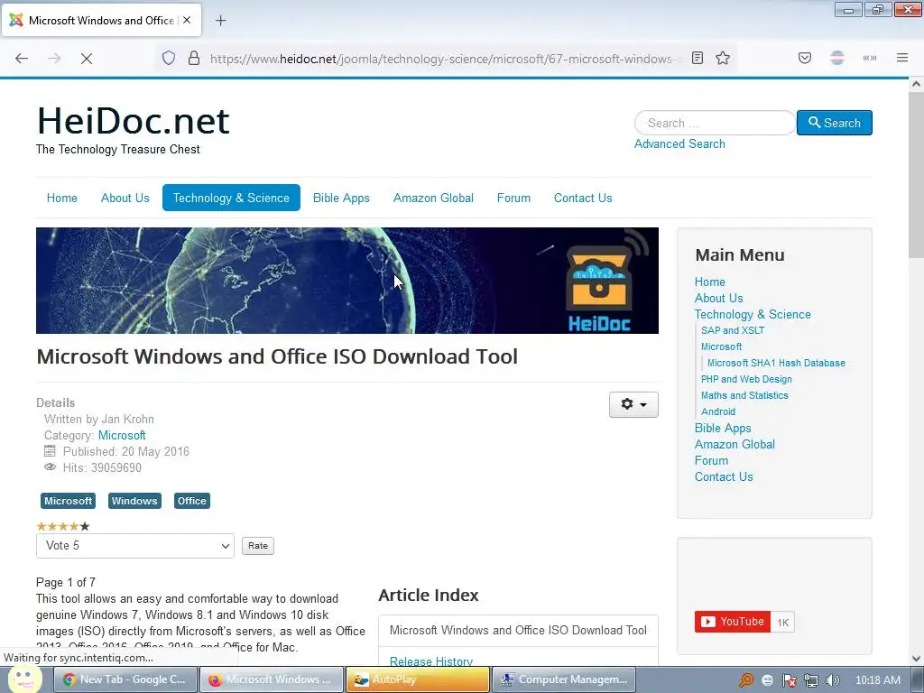Open Microsoft SHA1 Hash Database link

[776, 363]
